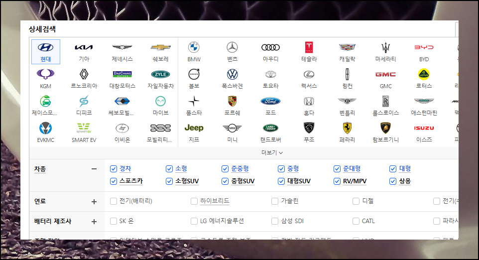Select the Bentley (벤틀리) winged logo

pyautogui.click(x=348, y=101)
